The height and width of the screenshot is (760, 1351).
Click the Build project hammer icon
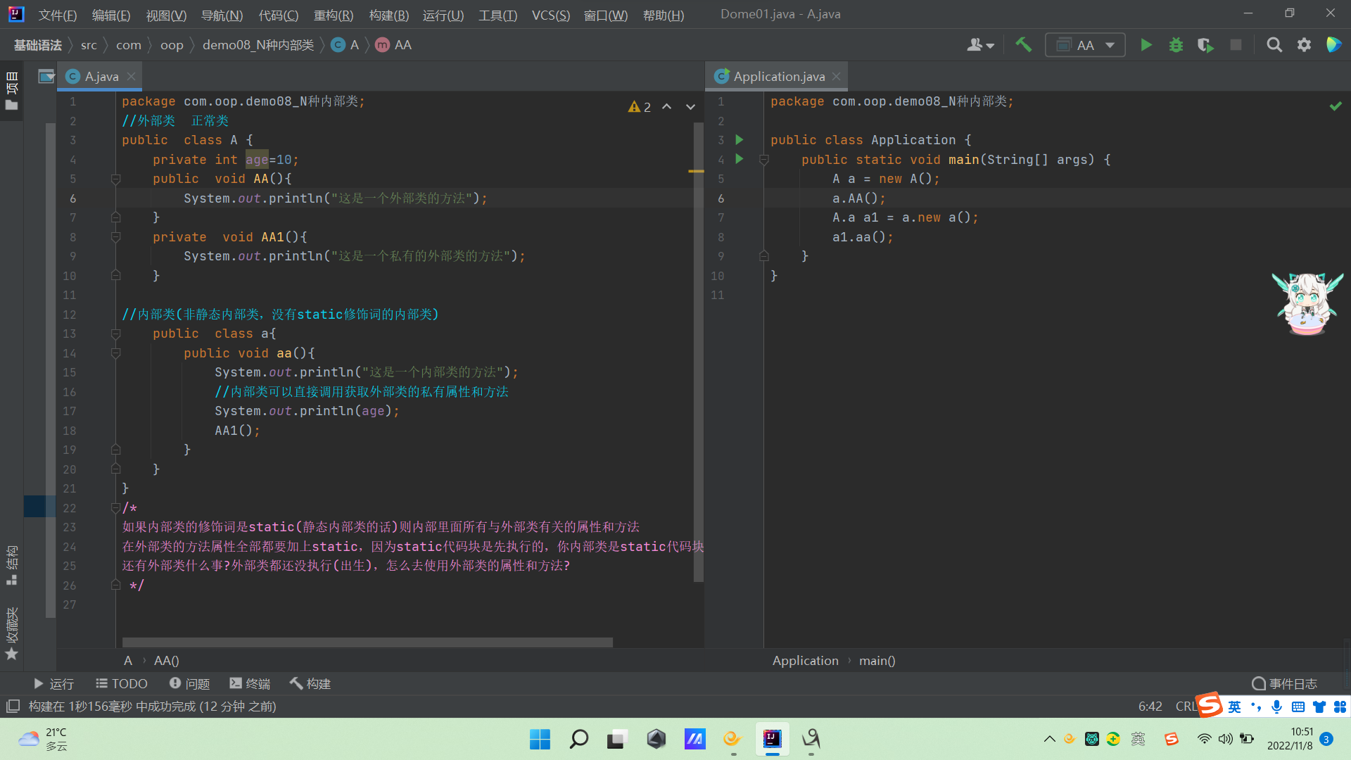tap(1023, 45)
